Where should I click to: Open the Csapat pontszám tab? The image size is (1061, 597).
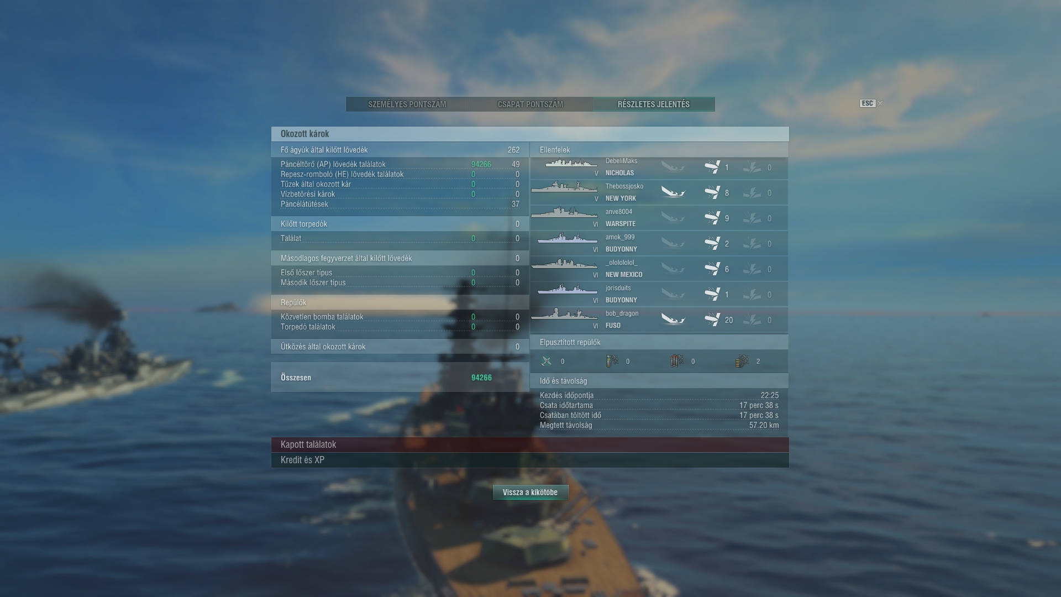(530, 104)
